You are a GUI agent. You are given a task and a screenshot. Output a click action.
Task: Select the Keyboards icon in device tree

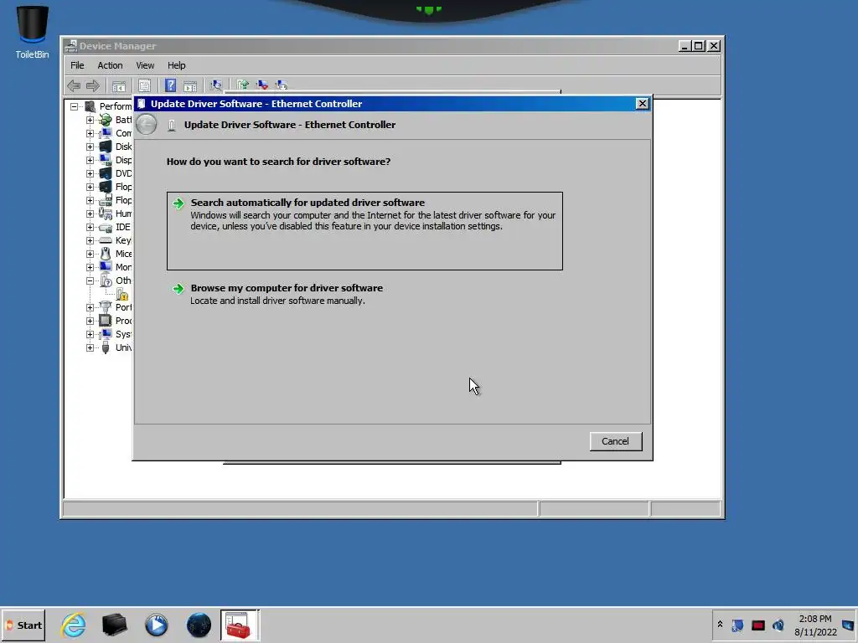(x=105, y=240)
